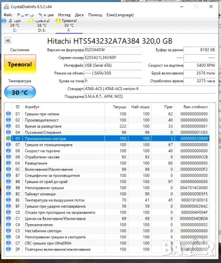Click status orb for B7 Специфични за производителя
Screen dimensions: 221x263
pos(8,175)
